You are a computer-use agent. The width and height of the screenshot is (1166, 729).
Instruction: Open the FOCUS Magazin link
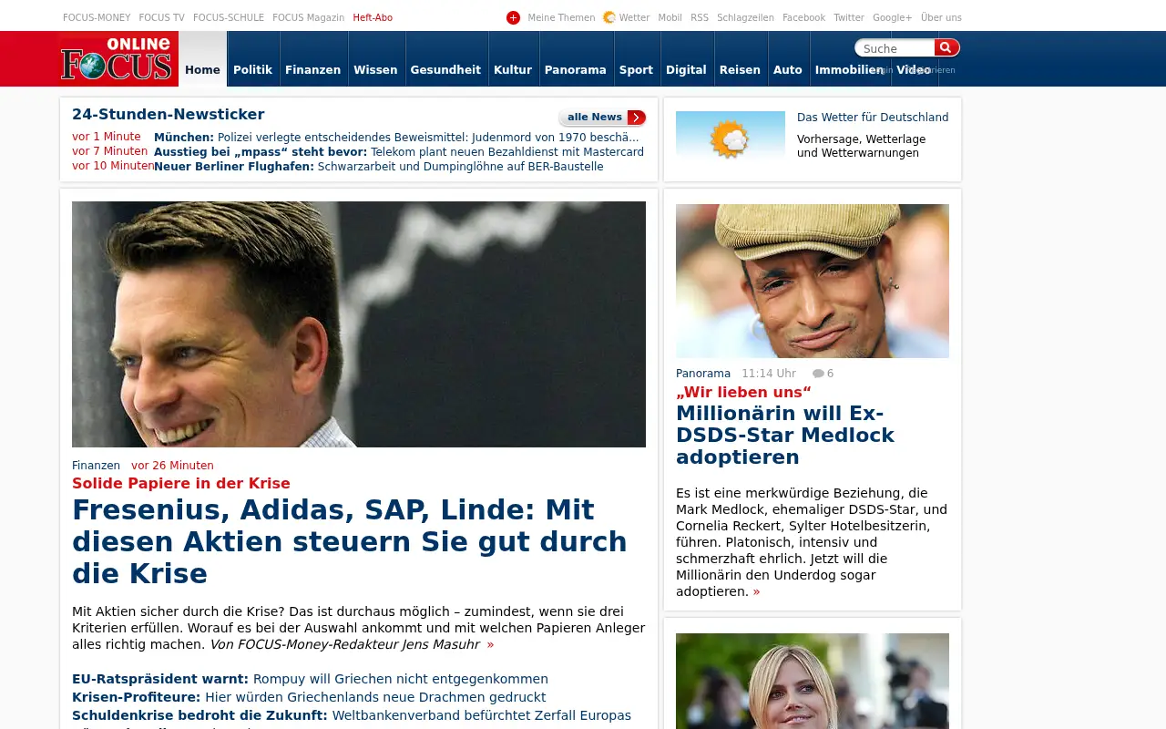pos(308,17)
